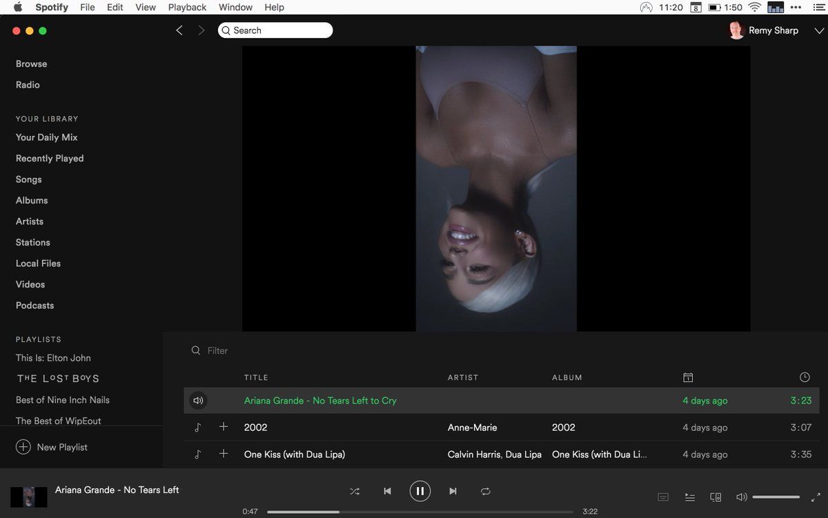Enter full screen mode icon
Viewport: 828px width, 518px height.
coord(815,497)
